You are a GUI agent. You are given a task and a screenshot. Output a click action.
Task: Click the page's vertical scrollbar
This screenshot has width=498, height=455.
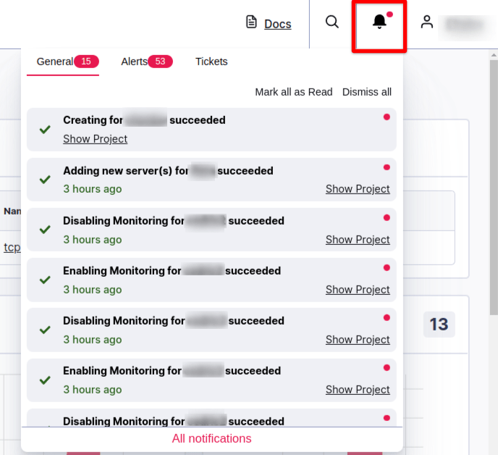click(494, 181)
